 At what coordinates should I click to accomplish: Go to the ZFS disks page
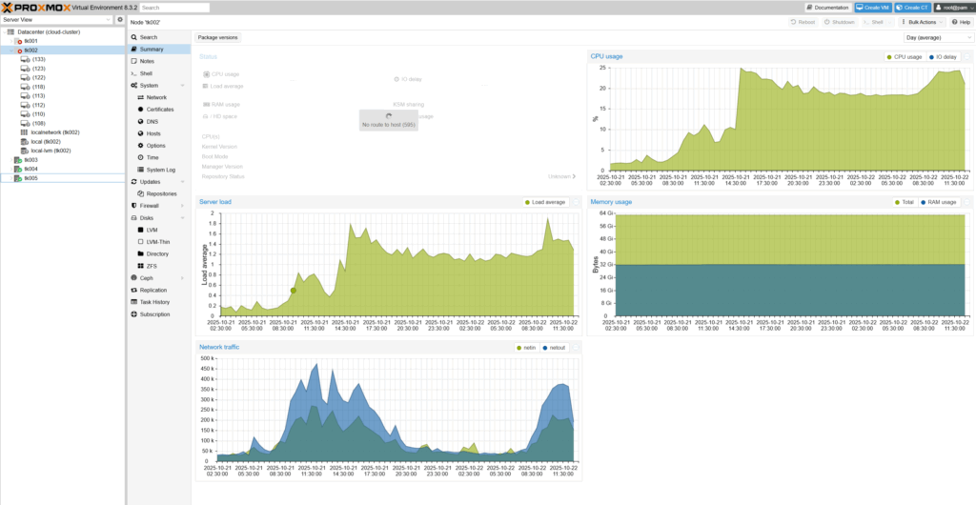pyautogui.click(x=153, y=266)
